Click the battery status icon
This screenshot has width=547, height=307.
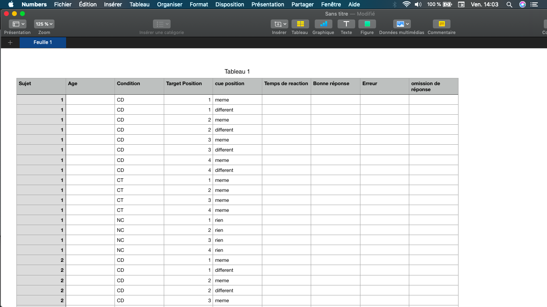447,4
